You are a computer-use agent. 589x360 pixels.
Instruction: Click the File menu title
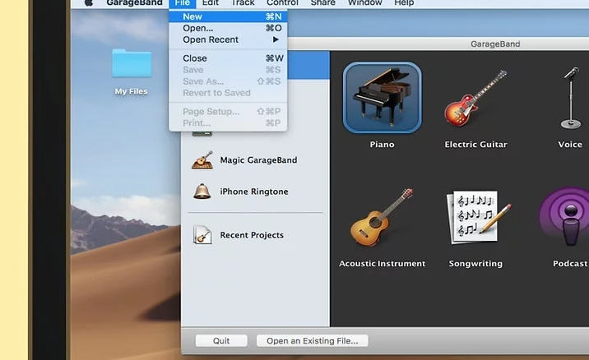(182, 3)
